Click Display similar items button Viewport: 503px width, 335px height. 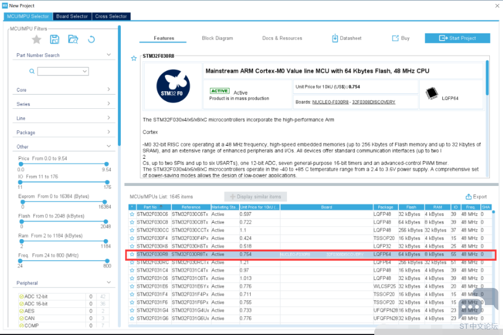point(255,197)
